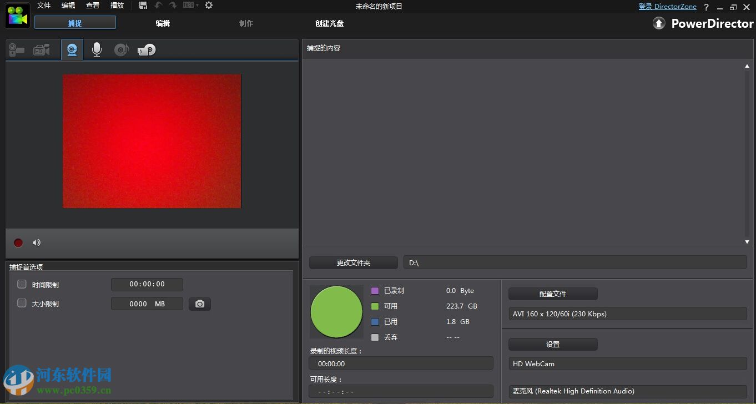
Task: Click the D:\ capture folder path field
Action: point(574,262)
